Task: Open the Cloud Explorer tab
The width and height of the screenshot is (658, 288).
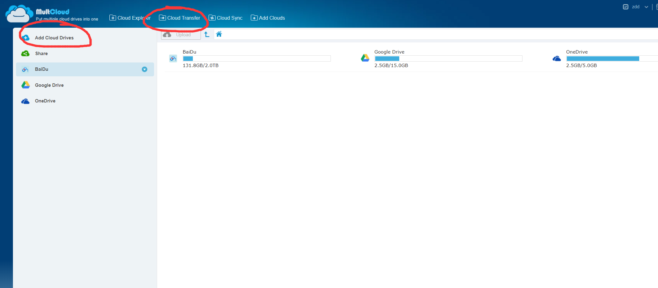Action: pyautogui.click(x=130, y=18)
